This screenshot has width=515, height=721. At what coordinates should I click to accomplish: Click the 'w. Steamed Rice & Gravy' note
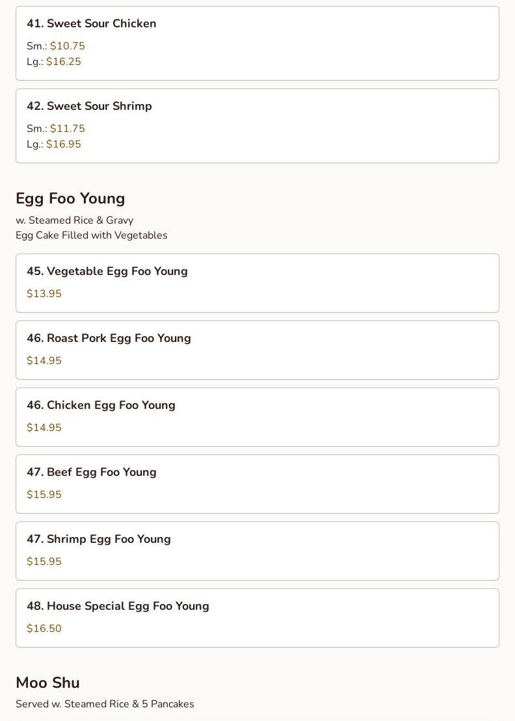74,220
